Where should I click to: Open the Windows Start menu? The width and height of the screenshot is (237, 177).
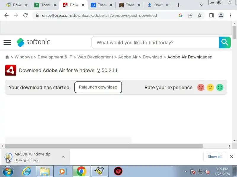8,171
